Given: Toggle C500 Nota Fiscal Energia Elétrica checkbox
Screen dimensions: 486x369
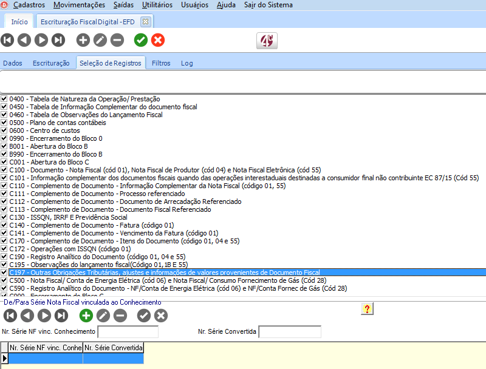Looking at the screenshot, I should pyautogui.click(x=4, y=280).
